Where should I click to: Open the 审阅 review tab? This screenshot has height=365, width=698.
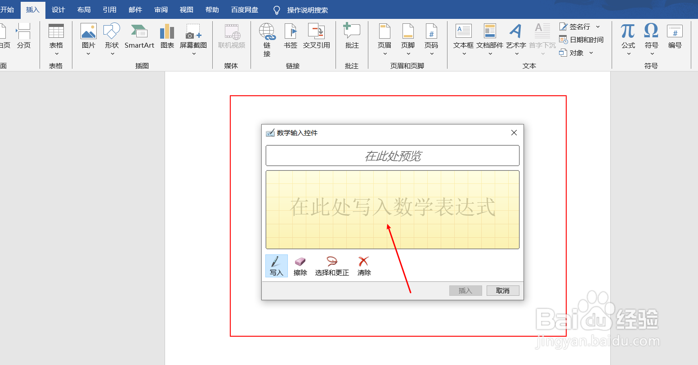tap(161, 10)
